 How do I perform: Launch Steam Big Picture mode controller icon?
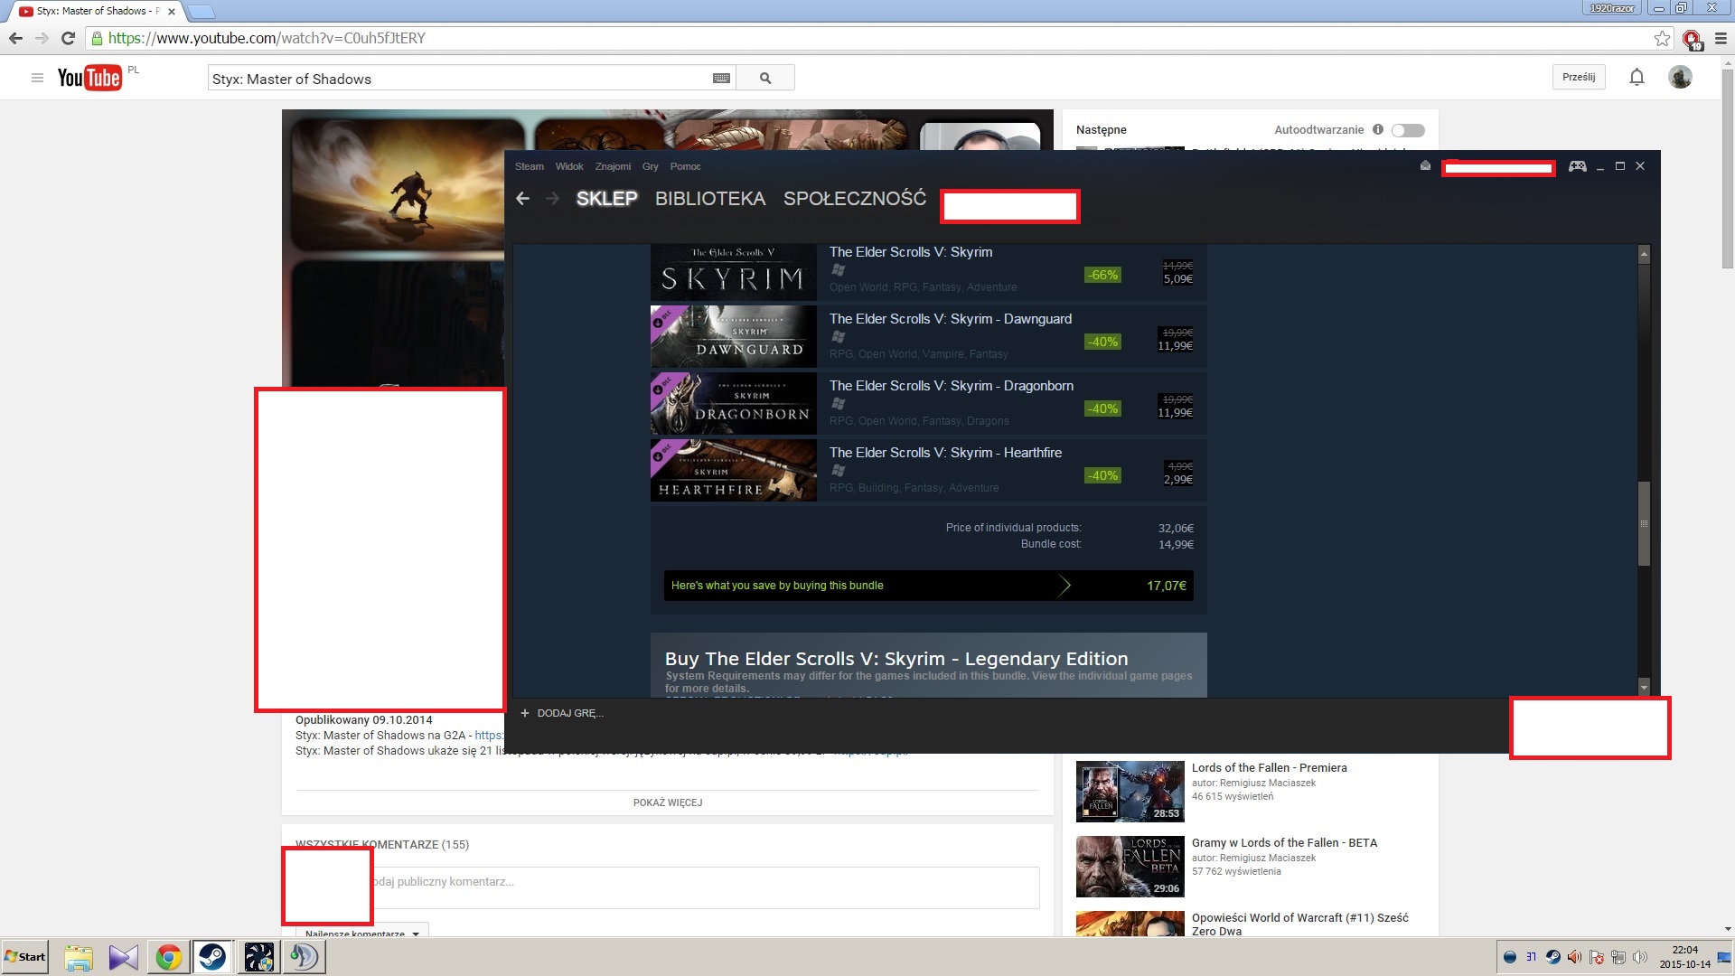pos(1577,166)
